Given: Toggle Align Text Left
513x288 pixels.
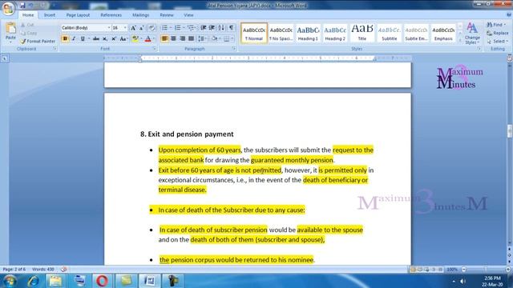Looking at the screenshot, I should 164,38.
